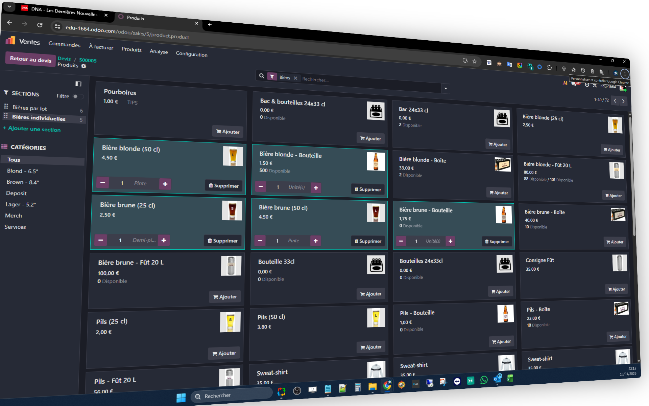Image resolution: width=649 pixels, height=406 pixels.
Task: Select the Brown - 8.4° category
Action: [x=23, y=182]
